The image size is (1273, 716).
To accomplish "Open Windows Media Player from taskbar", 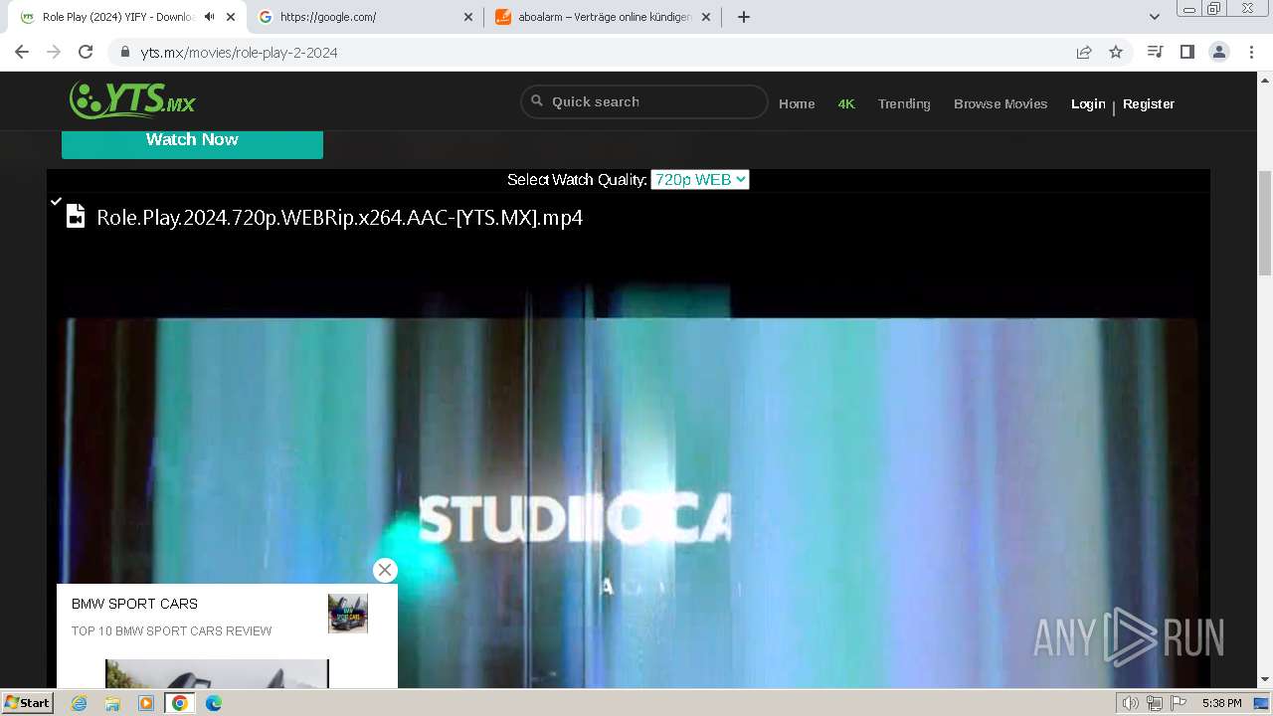I will [x=146, y=703].
